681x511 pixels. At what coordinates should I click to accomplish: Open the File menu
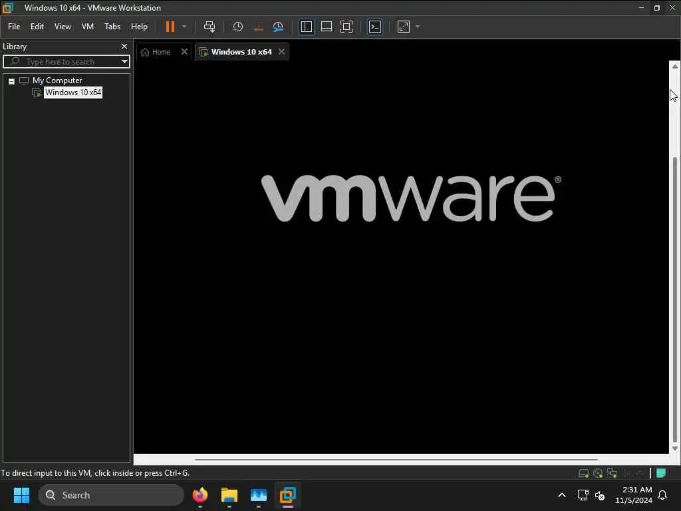(x=14, y=27)
